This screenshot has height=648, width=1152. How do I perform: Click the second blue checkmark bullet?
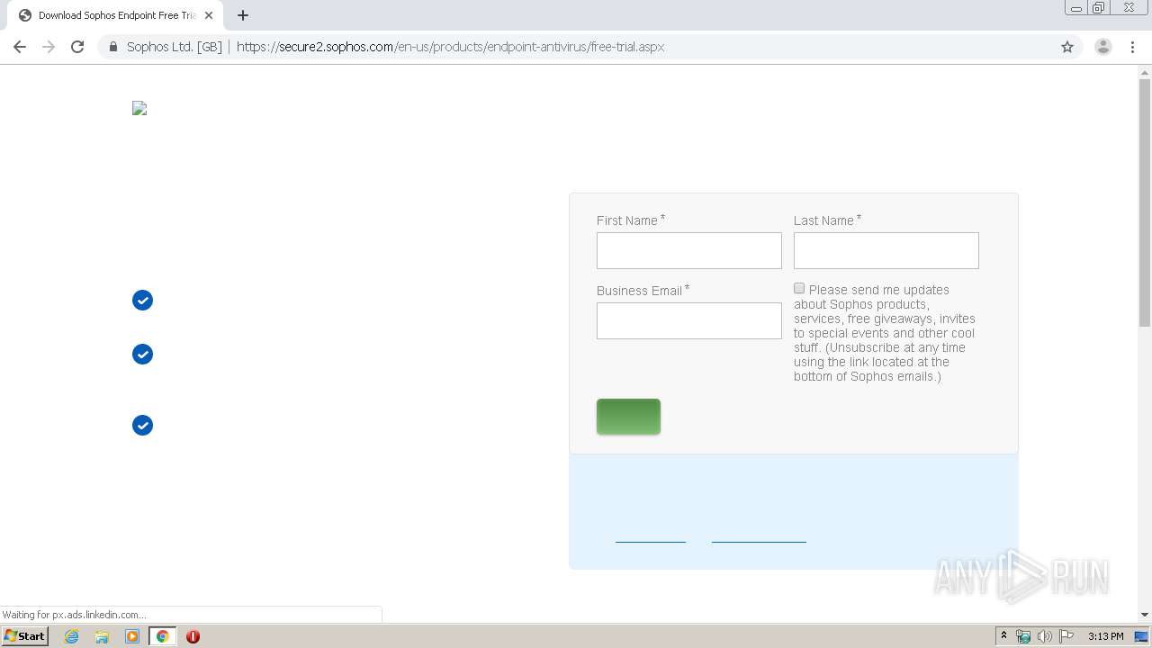pyautogui.click(x=142, y=355)
